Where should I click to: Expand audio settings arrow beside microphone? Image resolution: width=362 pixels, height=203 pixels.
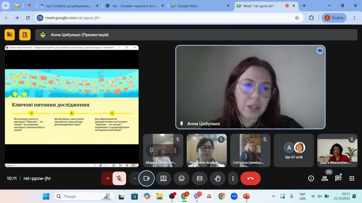pos(107,178)
